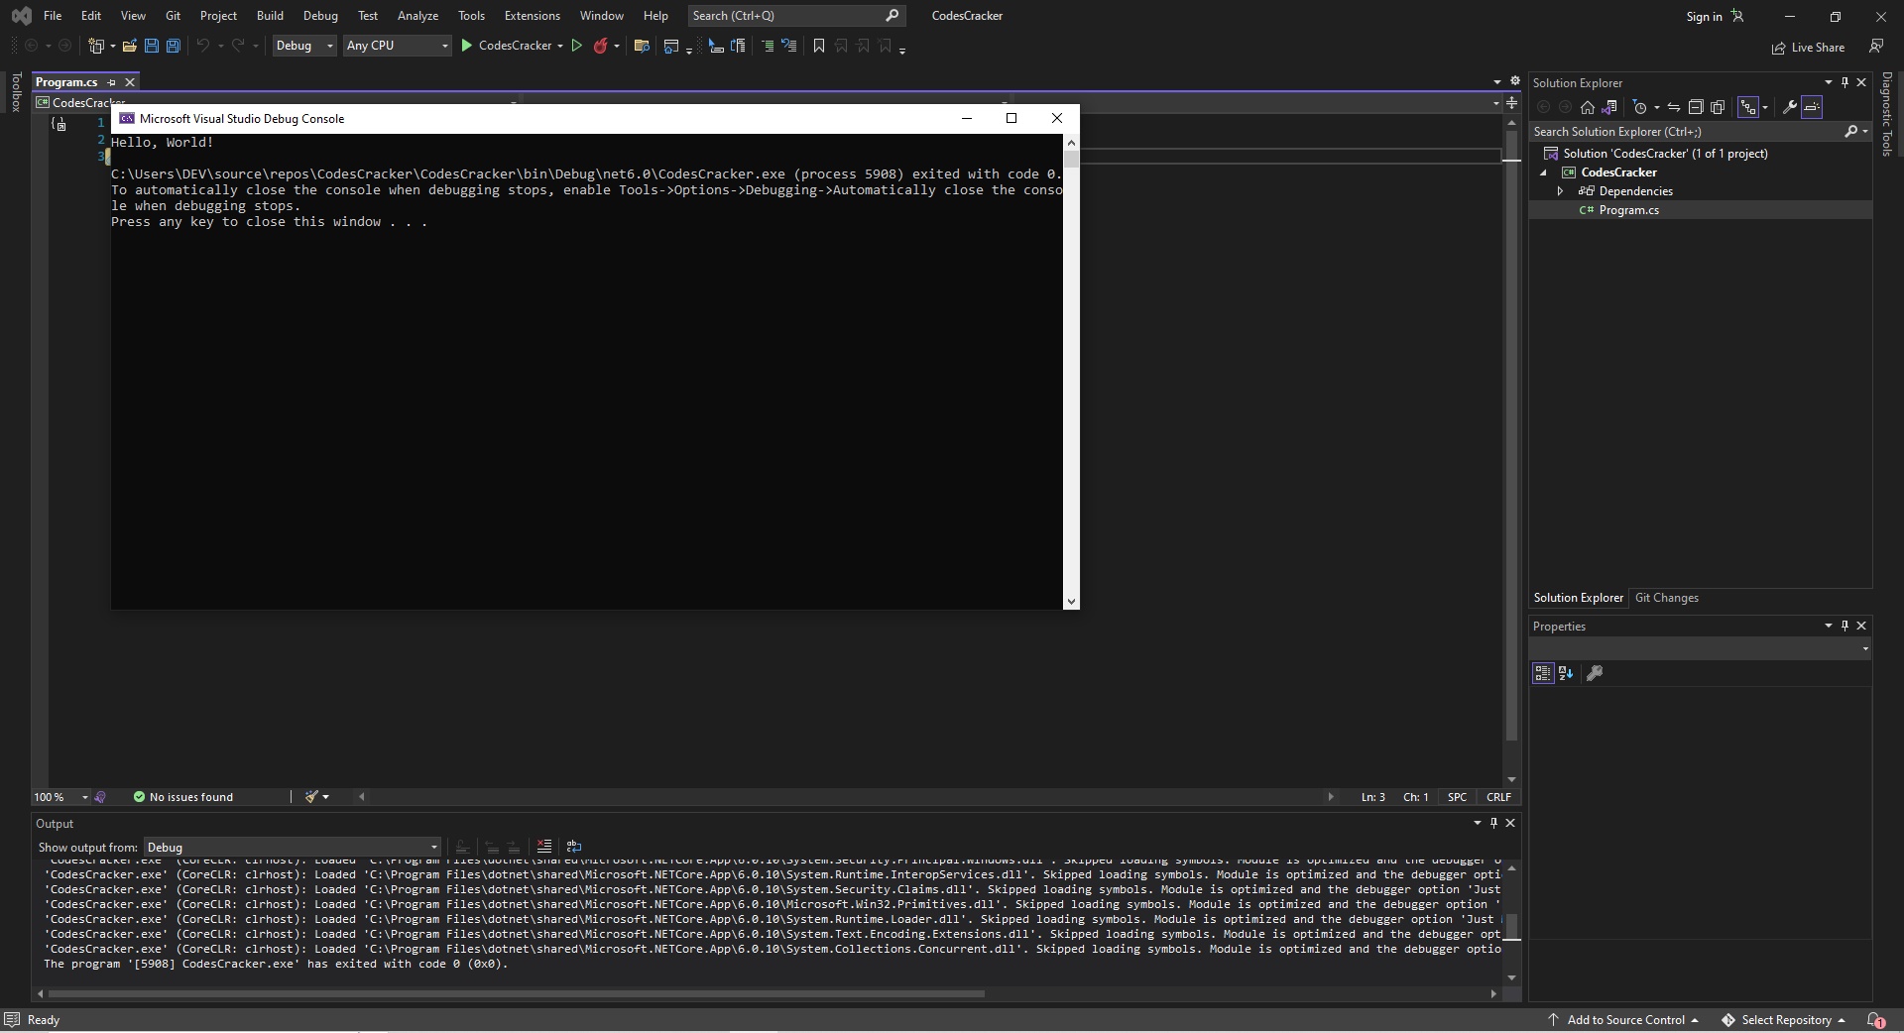Click the Output panel horizontal scrollbar
Screen dimensions: 1904x1033
516,993
